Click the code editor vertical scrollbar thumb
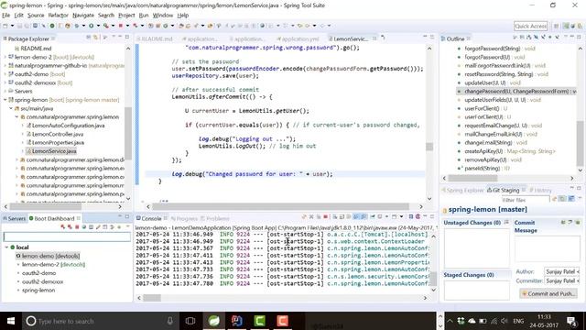 (429, 147)
